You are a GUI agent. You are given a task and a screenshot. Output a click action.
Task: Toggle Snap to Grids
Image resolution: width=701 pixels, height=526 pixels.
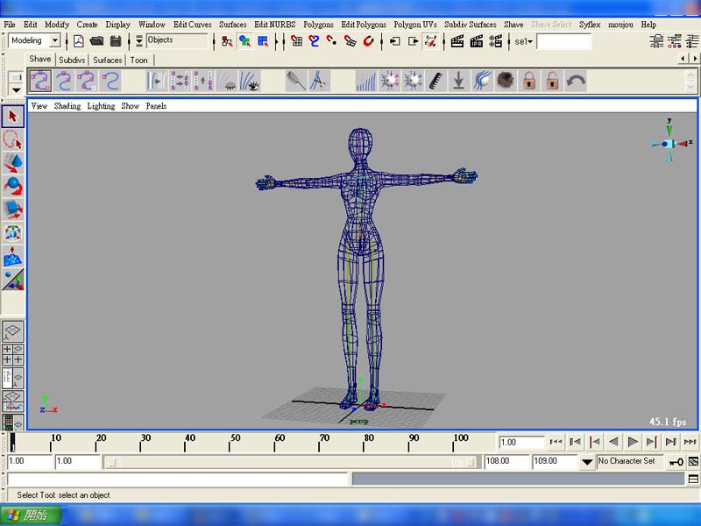click(x=296, y=41)
